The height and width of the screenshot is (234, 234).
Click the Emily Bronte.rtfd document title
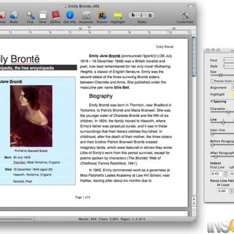click(84, 6)
